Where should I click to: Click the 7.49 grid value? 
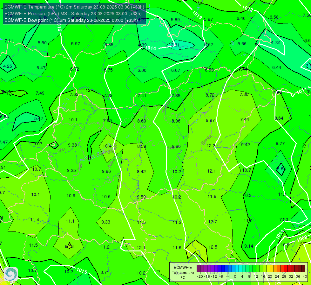coord(40,93)
